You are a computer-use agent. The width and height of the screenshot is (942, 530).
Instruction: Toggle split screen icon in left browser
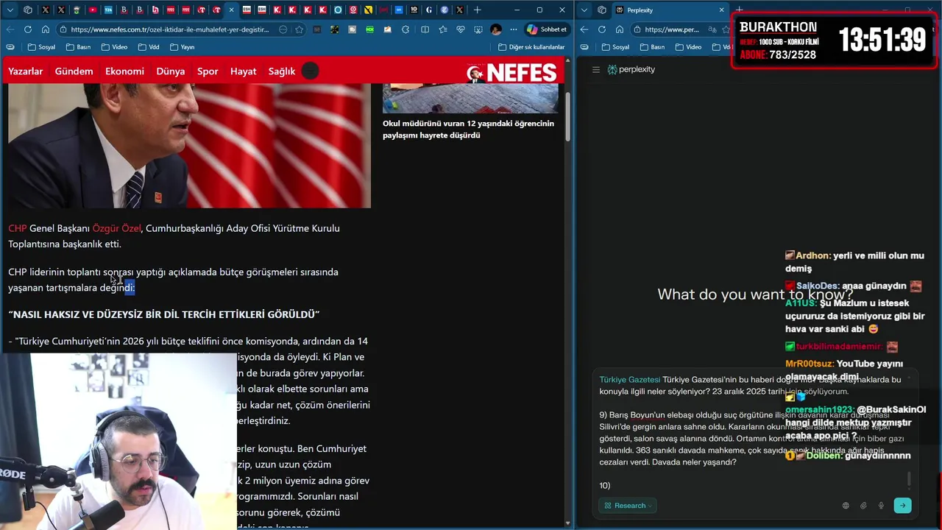tap(425, 29)
